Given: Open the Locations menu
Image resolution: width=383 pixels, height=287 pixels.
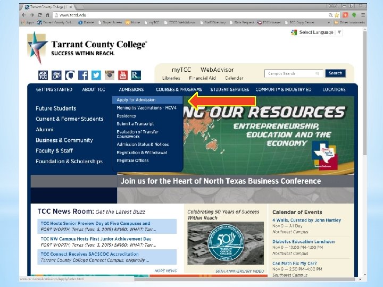Looking at the screenshot, I should 334,90.
